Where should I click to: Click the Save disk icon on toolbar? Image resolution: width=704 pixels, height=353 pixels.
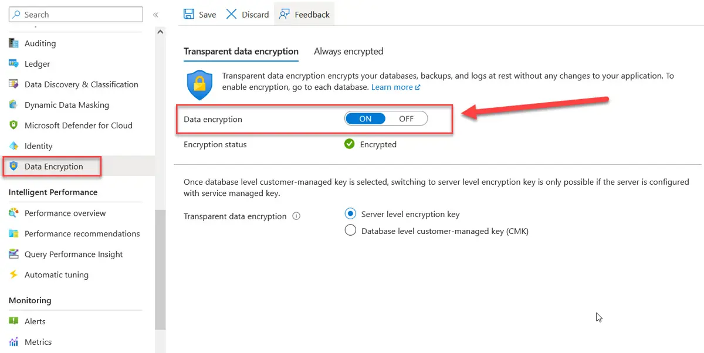point(188,13)
